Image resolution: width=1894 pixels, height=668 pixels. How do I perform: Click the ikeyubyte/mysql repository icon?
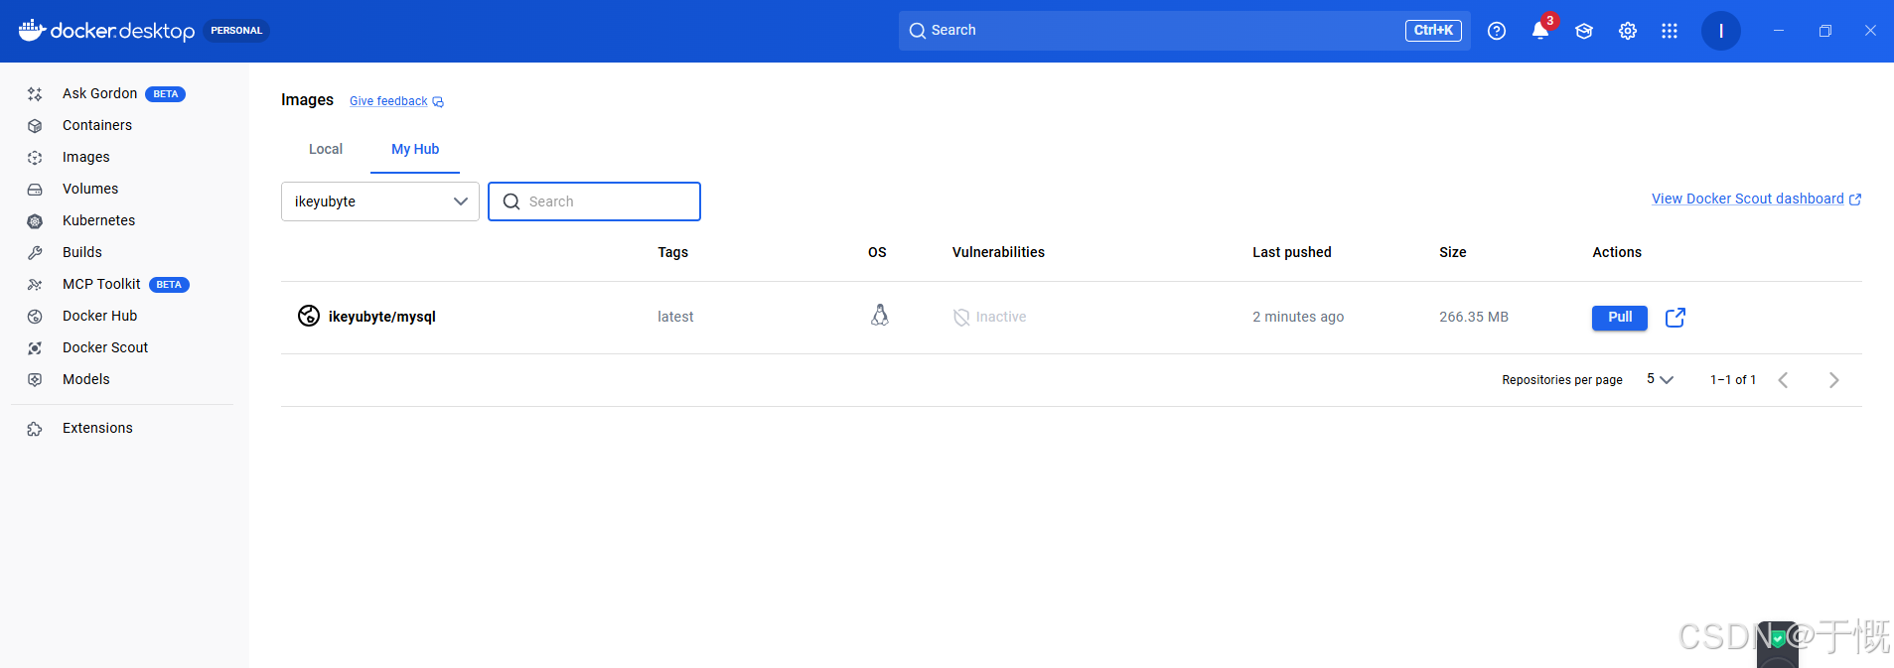tap(309, 316)
